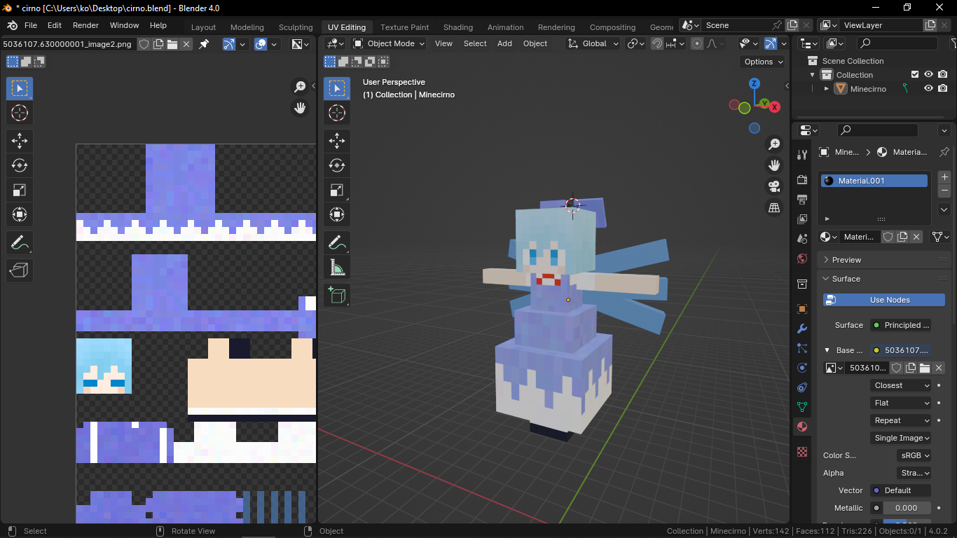Open the Single Image source dropdown

(x=901, y=438)
